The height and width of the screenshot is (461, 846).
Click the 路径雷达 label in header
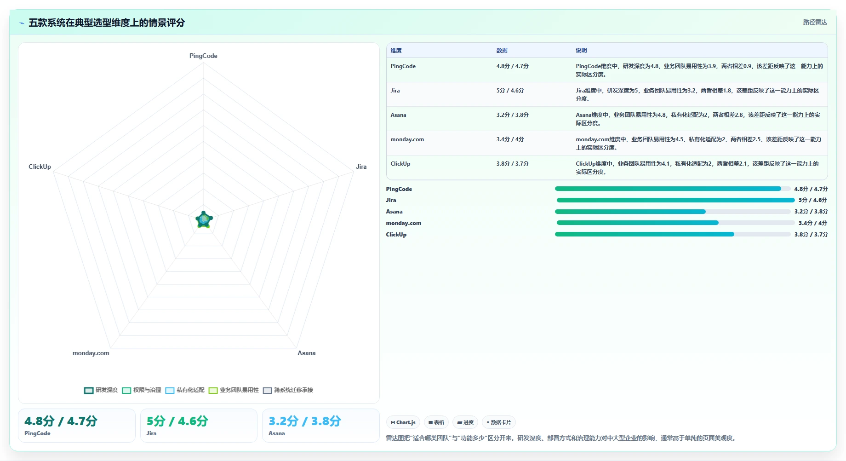(x=815, y=23)
